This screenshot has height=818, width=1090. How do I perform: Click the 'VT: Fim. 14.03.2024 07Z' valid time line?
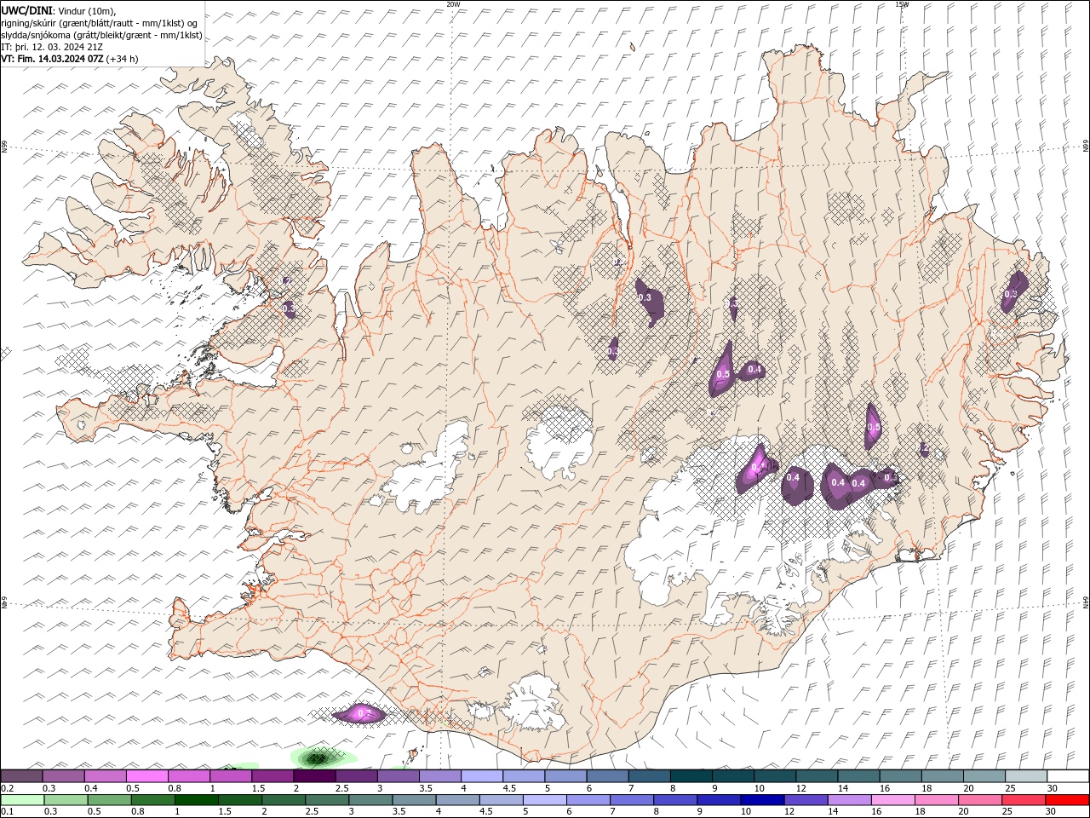70,59
